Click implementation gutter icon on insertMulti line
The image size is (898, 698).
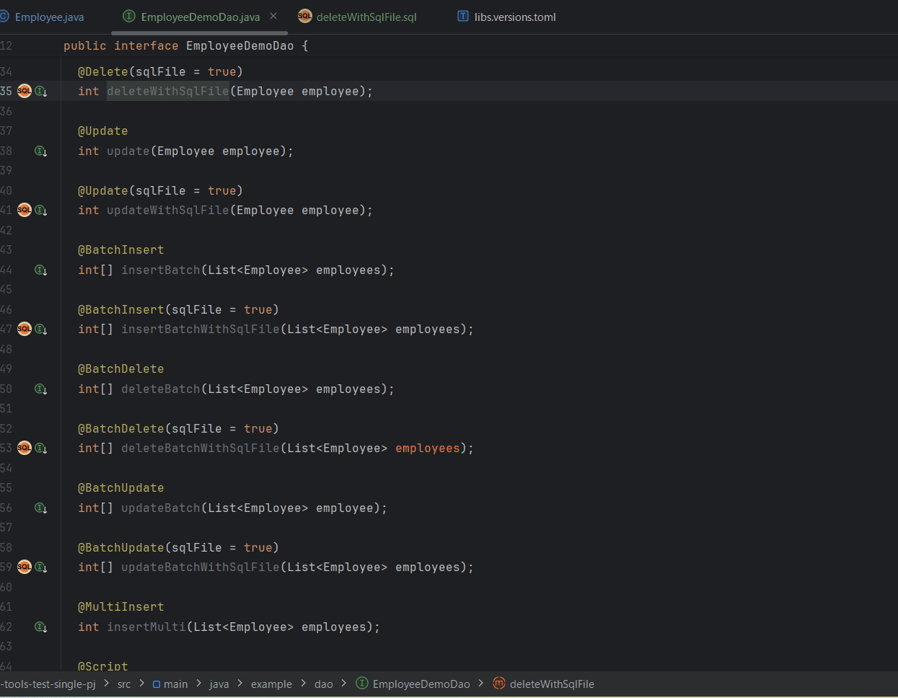pos(40,627)
